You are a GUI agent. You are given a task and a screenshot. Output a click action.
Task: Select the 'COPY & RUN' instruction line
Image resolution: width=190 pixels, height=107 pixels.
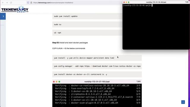coord(69,48)
